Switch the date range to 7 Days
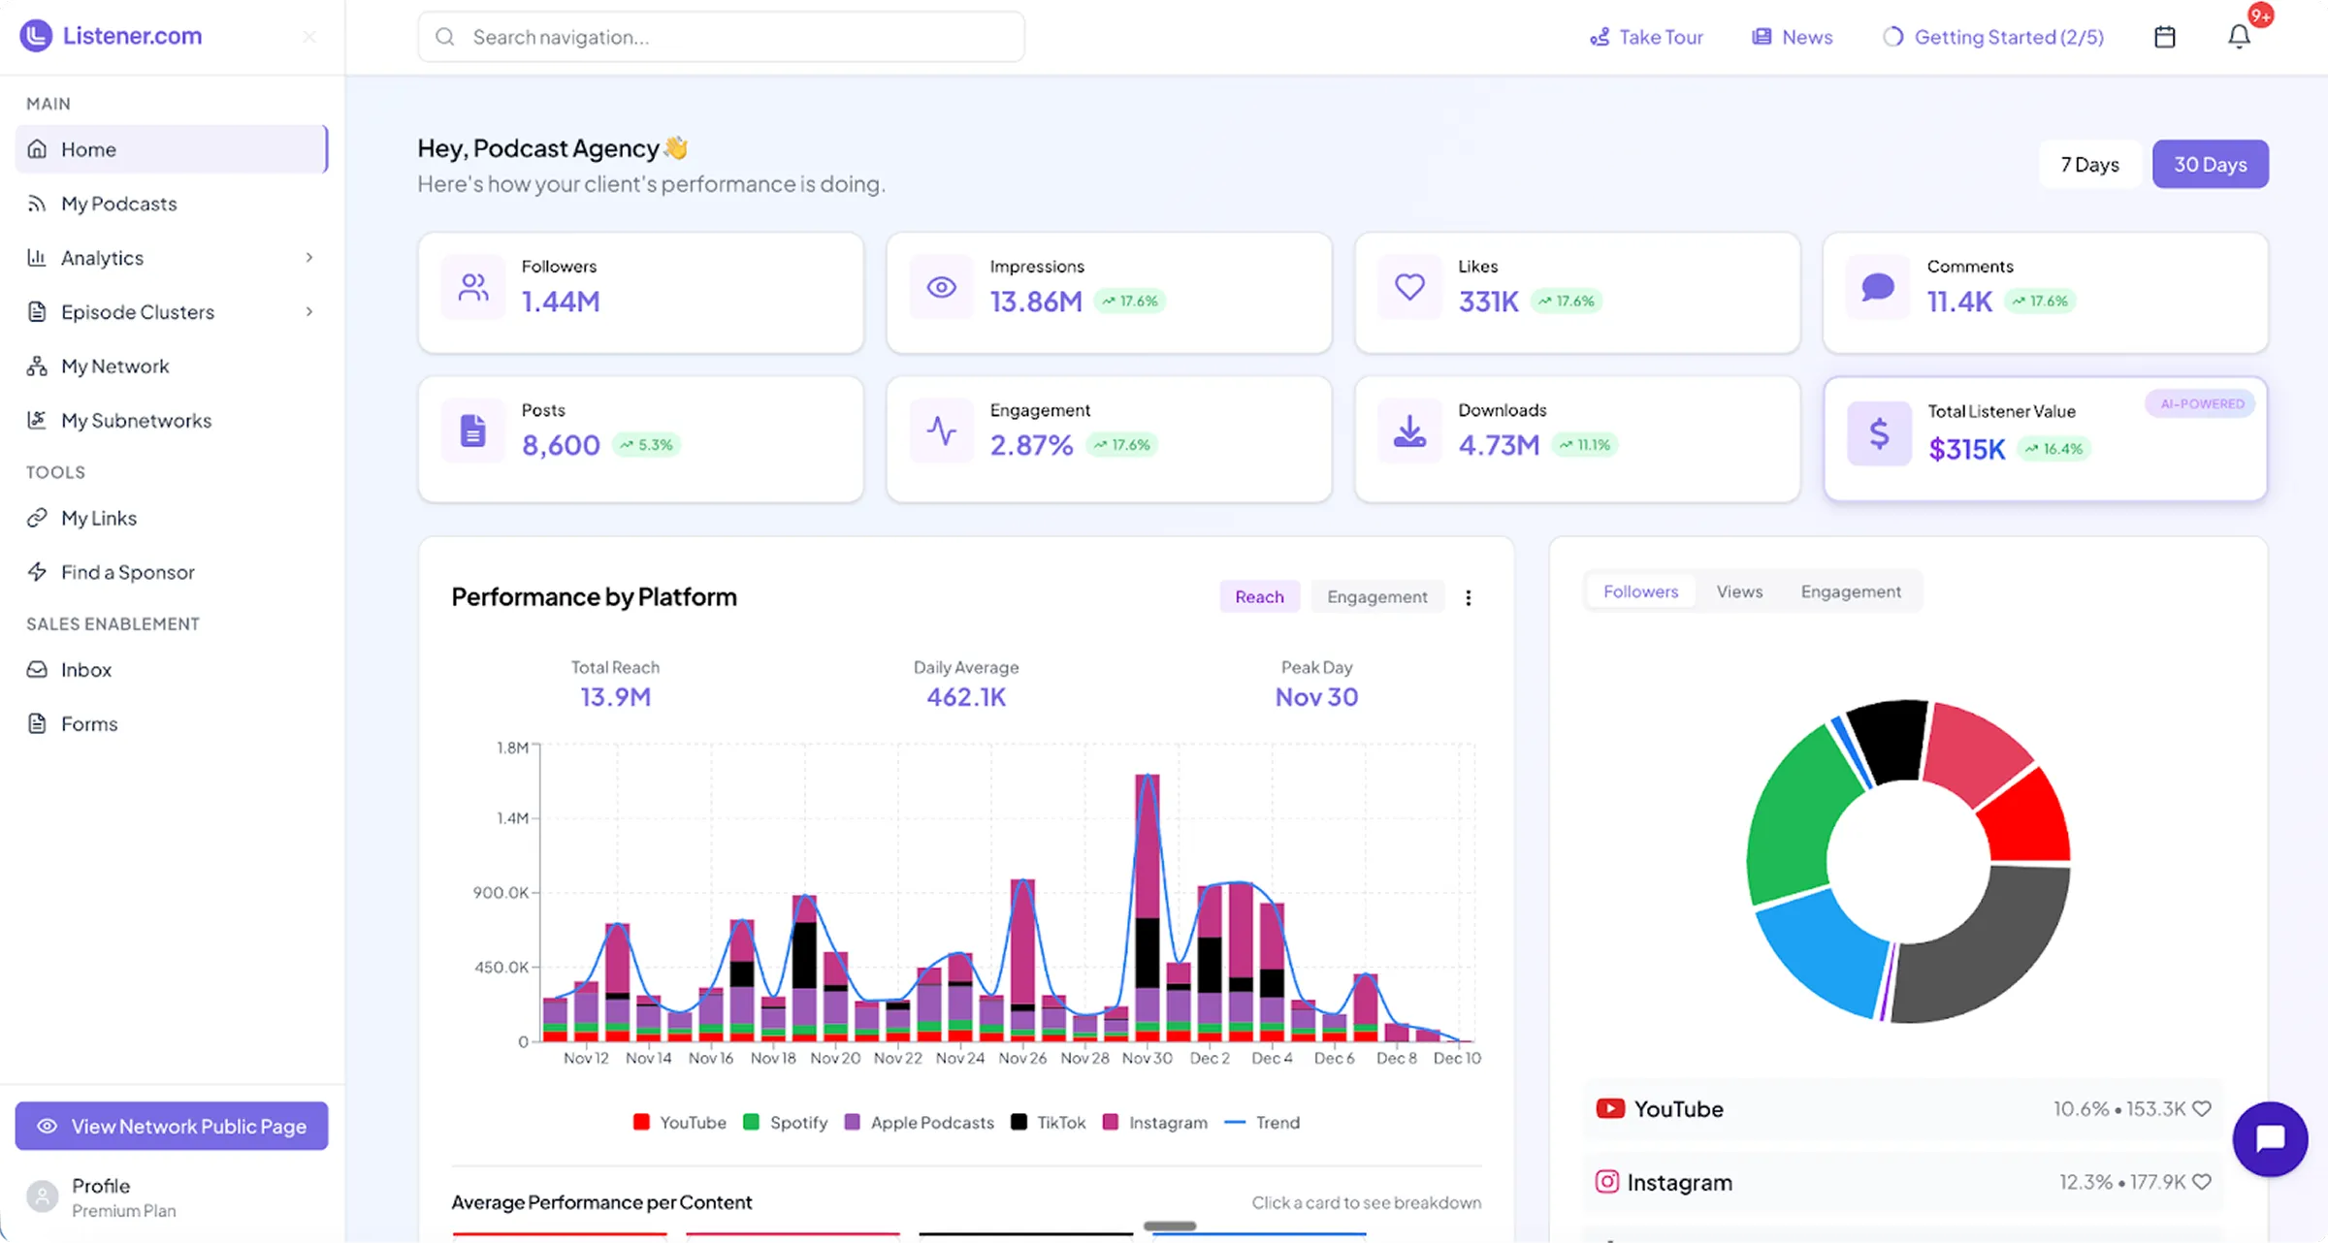 2090,164
